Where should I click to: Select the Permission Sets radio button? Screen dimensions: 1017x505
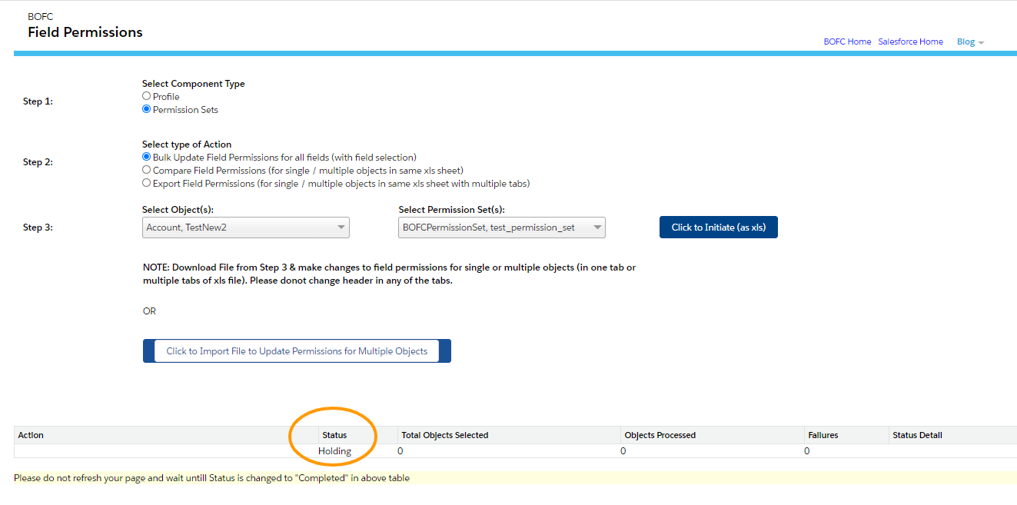pos(147,109)
